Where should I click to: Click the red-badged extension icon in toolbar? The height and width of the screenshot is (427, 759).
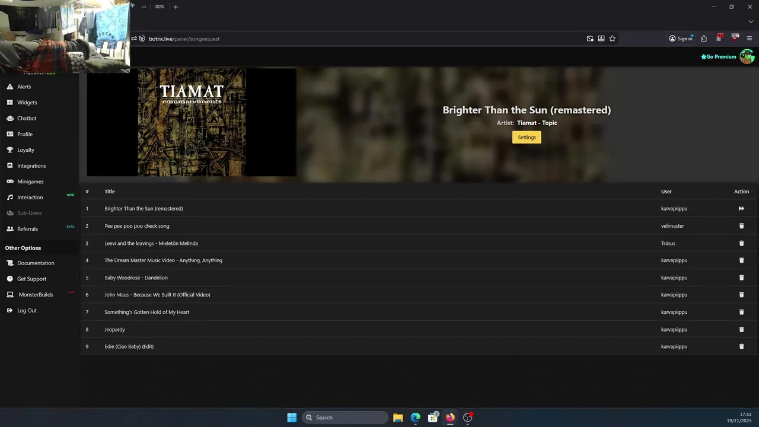click(719, 38)
